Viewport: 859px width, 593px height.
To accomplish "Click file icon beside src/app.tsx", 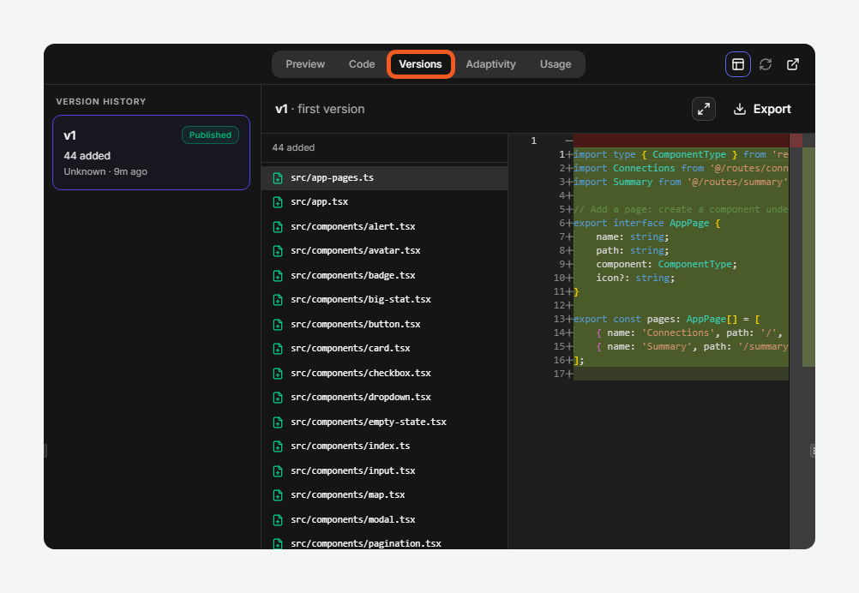I will tap(278, 202).
